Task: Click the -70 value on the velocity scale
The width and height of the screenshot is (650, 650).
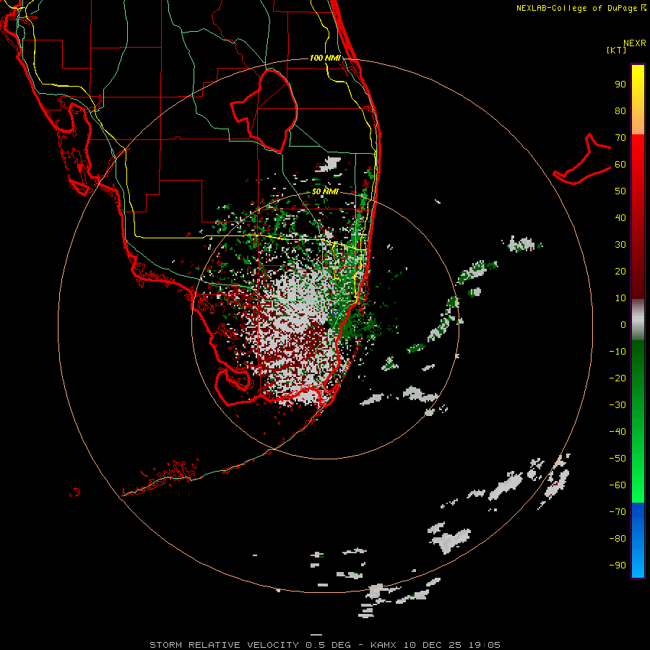Action: [617, 512]
